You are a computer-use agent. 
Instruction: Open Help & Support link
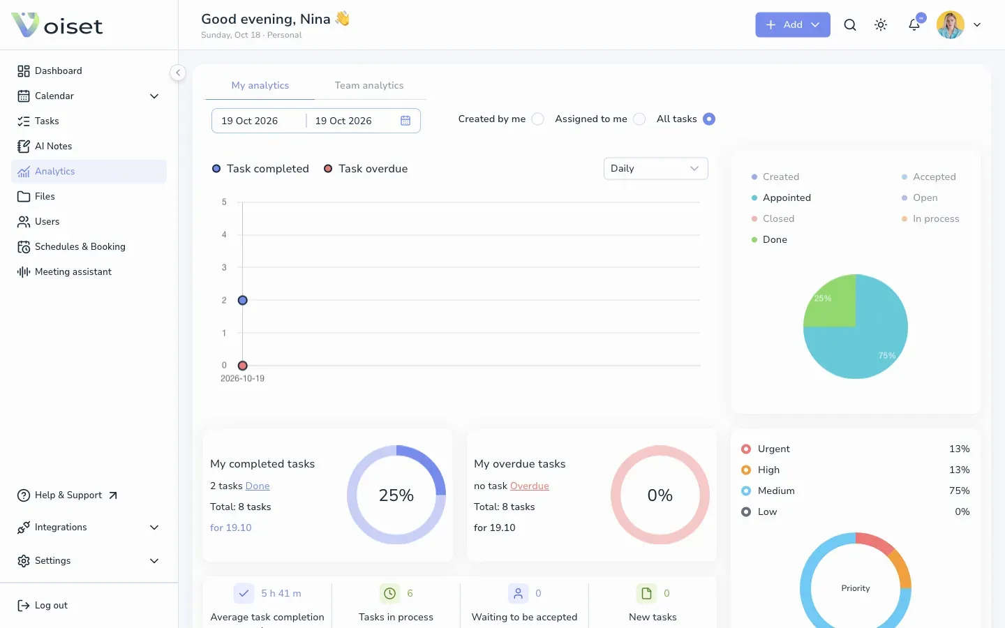point(67,495)
